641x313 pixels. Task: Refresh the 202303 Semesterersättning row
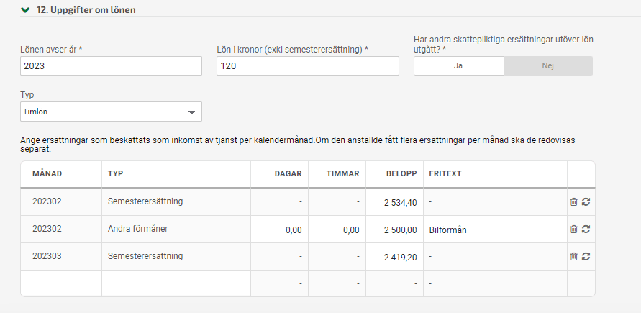click(x=586, y=257)
